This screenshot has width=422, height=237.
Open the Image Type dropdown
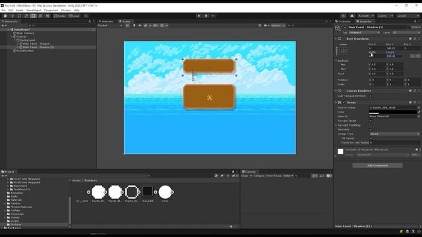coord(394,134)
